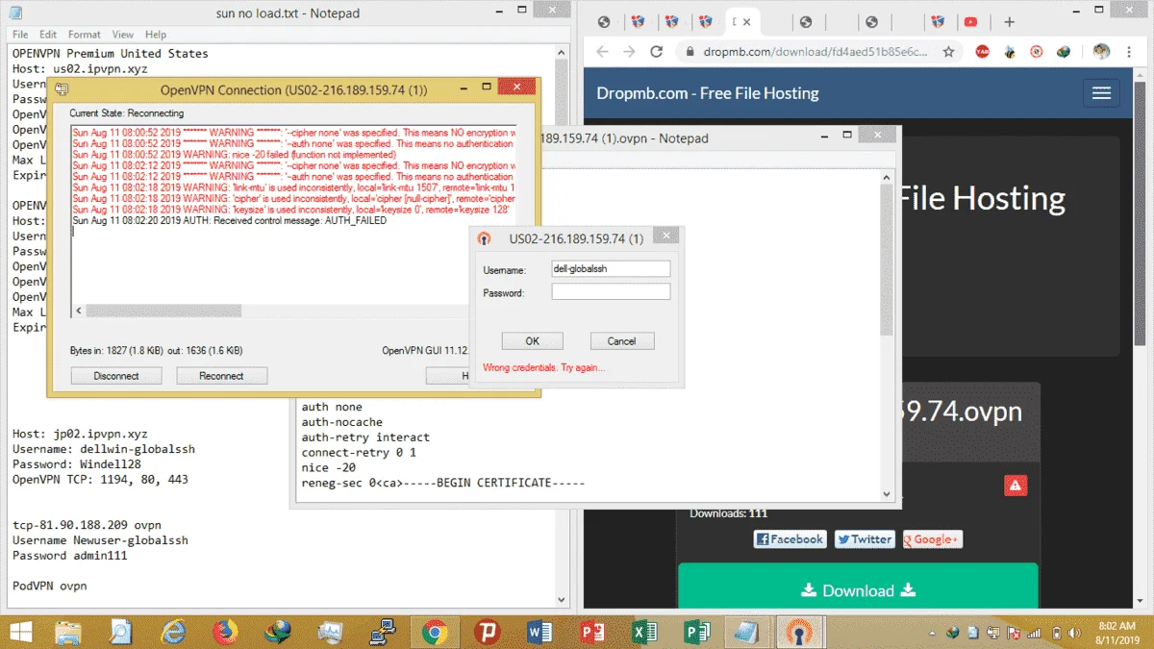The width and height of the screenshot is (1154, 649).
Task: Click 'auth-retry interact' line in ovpn Notepad
Action: click(365, 437)
